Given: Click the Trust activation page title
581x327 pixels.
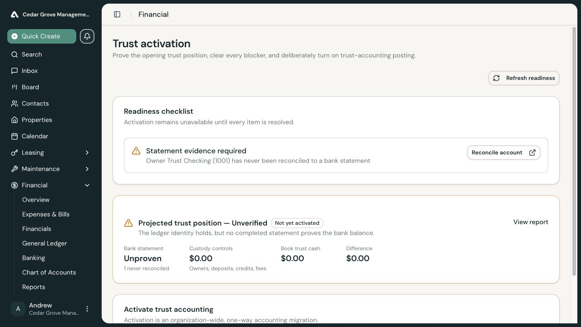Looking at the screenshot, I should click(152, 44).
